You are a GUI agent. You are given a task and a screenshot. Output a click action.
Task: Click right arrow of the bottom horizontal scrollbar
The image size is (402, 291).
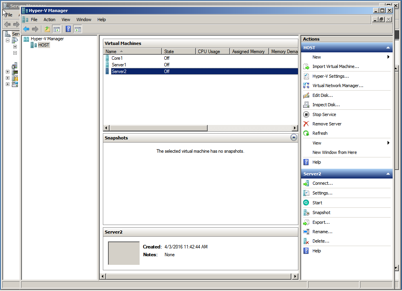pos(295,277)
